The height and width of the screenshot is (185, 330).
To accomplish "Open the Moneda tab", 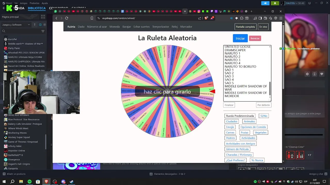I will pyautogui.click(x=114, y=27).
